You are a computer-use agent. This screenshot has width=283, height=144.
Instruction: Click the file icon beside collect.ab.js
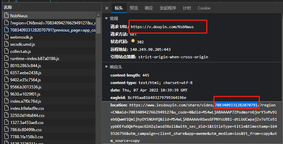tap(6, 51)
